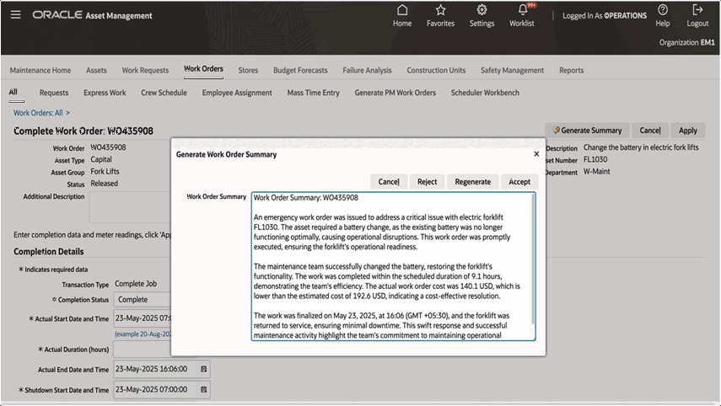
Task: Open the Stores tab
Action: click(x=248, y=70)
